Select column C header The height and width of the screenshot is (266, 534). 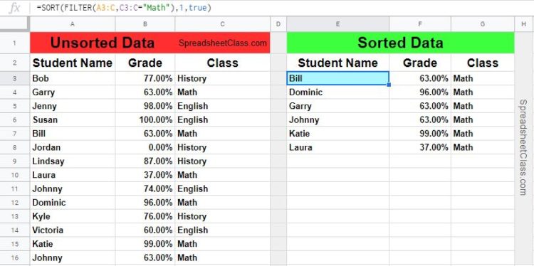click(222, 23)
